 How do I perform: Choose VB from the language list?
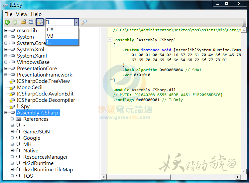[62, 36]
